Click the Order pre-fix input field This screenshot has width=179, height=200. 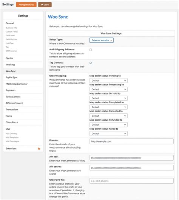click(x=131, y=181)
